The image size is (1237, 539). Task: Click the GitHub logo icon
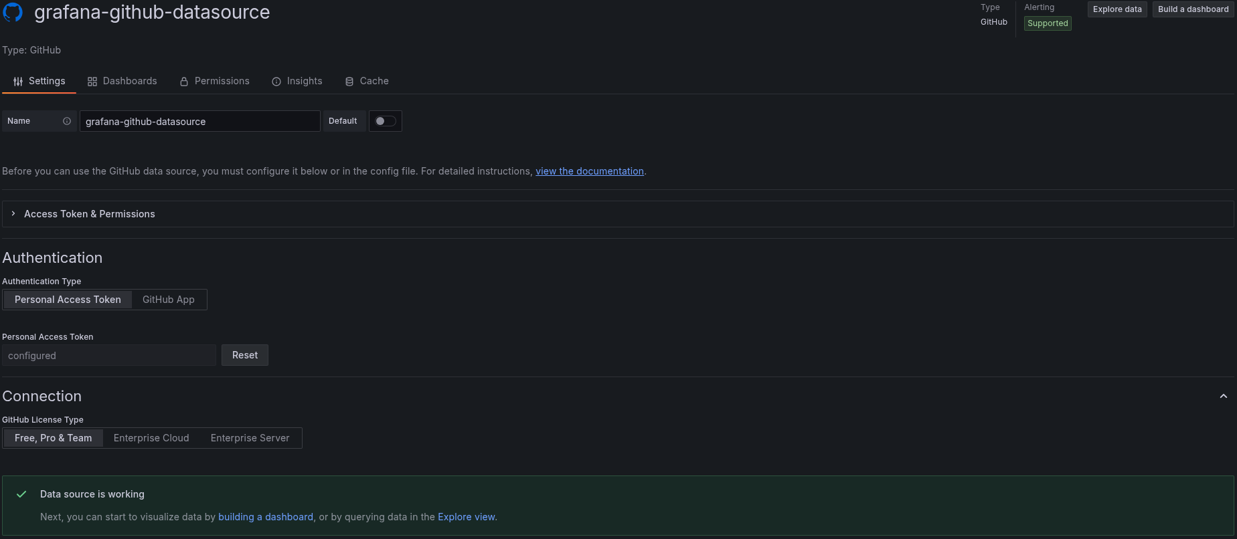tap(13, 12)
